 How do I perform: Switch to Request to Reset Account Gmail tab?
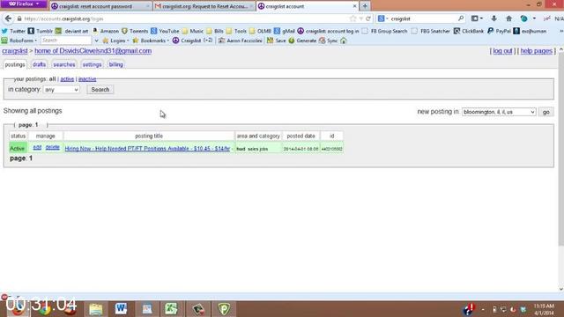(x=204, y=6)
